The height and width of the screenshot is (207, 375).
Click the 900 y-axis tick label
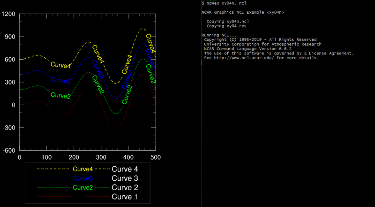point(10,37)
